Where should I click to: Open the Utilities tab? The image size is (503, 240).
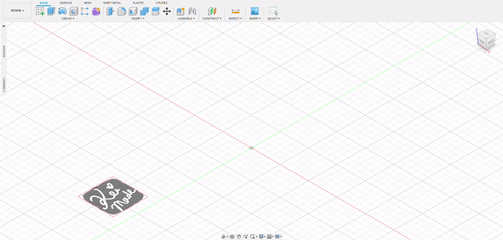[162, 3]
